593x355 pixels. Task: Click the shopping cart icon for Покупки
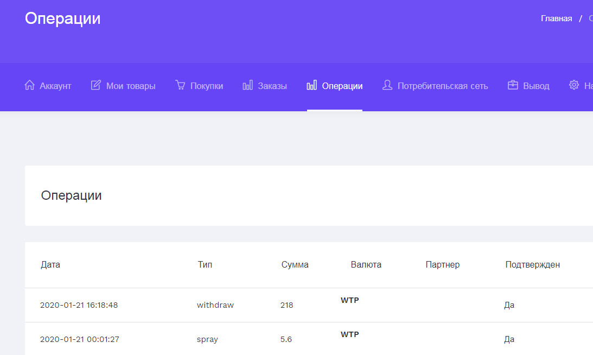pyautogui.click(x=180, y=86)
